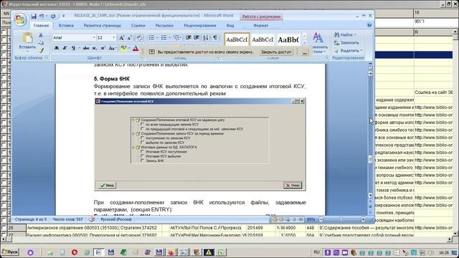Viewport: 459px width, 258px height.
Task: Apply superscript formatting
Action: pyautogui.click(x=103, y=48)
